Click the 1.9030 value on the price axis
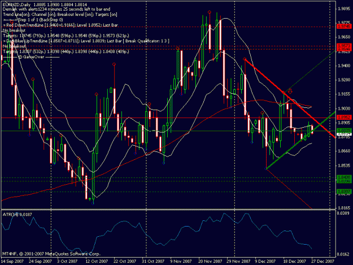Viewport: 353px width, 265px height. pos(344,108)
